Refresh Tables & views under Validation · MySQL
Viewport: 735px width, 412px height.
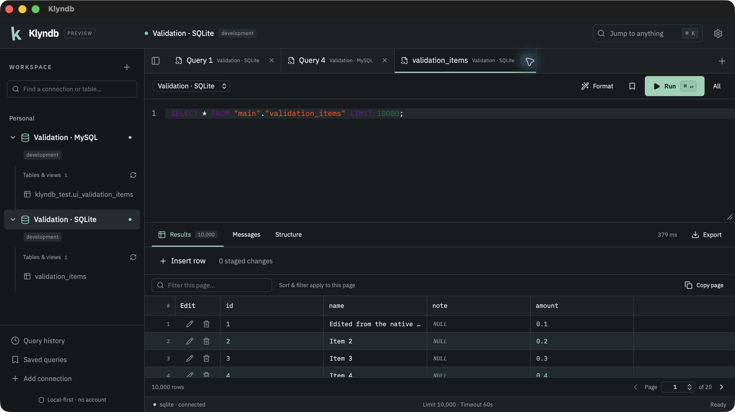[x=133, y=175]
